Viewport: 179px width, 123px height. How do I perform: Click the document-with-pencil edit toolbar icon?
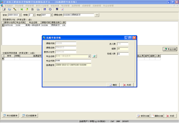(9, 9)
